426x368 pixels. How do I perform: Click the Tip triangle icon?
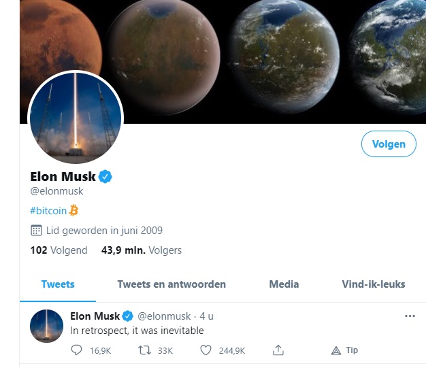coord(336,350)
